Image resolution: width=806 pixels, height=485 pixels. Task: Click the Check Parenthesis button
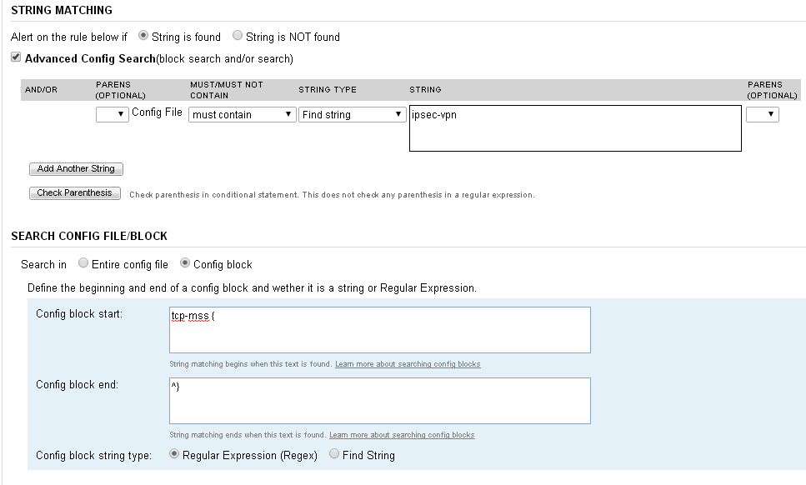point(75,193)
